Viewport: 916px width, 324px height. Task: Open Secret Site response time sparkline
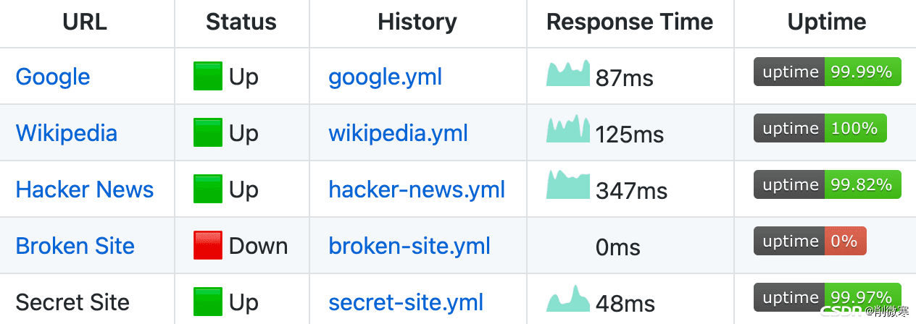568,299
